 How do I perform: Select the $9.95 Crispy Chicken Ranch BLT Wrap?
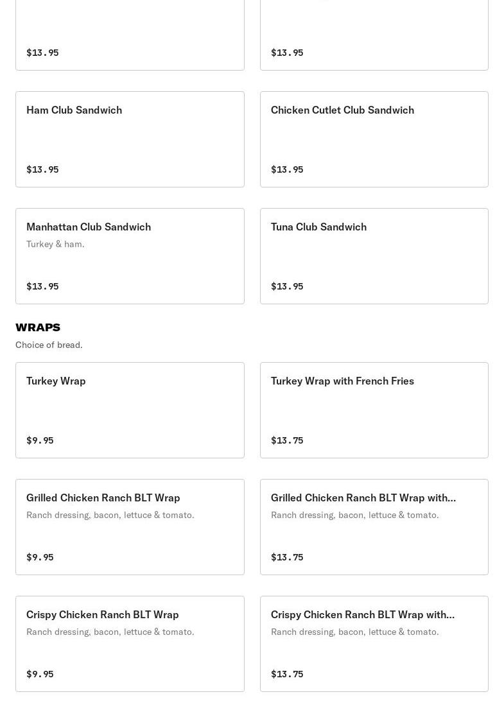coord(130,644)
